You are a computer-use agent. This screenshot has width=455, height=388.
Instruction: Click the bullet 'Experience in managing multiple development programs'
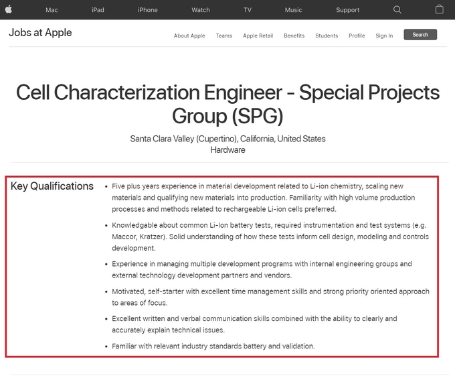262,269
